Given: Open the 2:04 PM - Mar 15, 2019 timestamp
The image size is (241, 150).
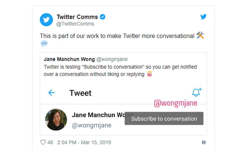Looking at the screenshot, I should (x=84, y=142).
